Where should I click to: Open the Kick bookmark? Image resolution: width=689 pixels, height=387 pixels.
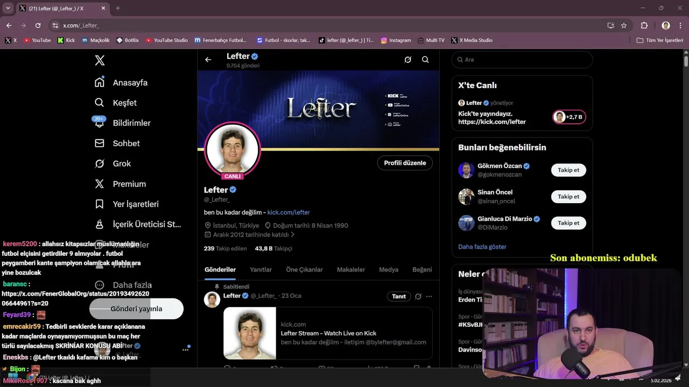click(66, 40)
